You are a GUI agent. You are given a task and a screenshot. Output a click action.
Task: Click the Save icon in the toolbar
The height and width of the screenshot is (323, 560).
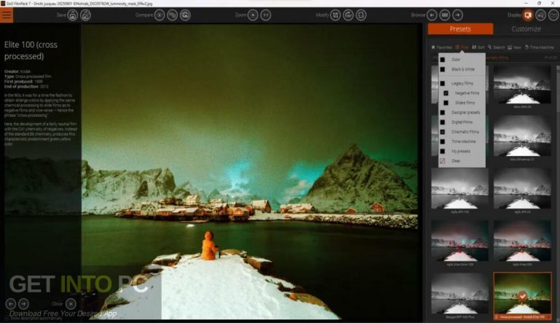(73, 15)
